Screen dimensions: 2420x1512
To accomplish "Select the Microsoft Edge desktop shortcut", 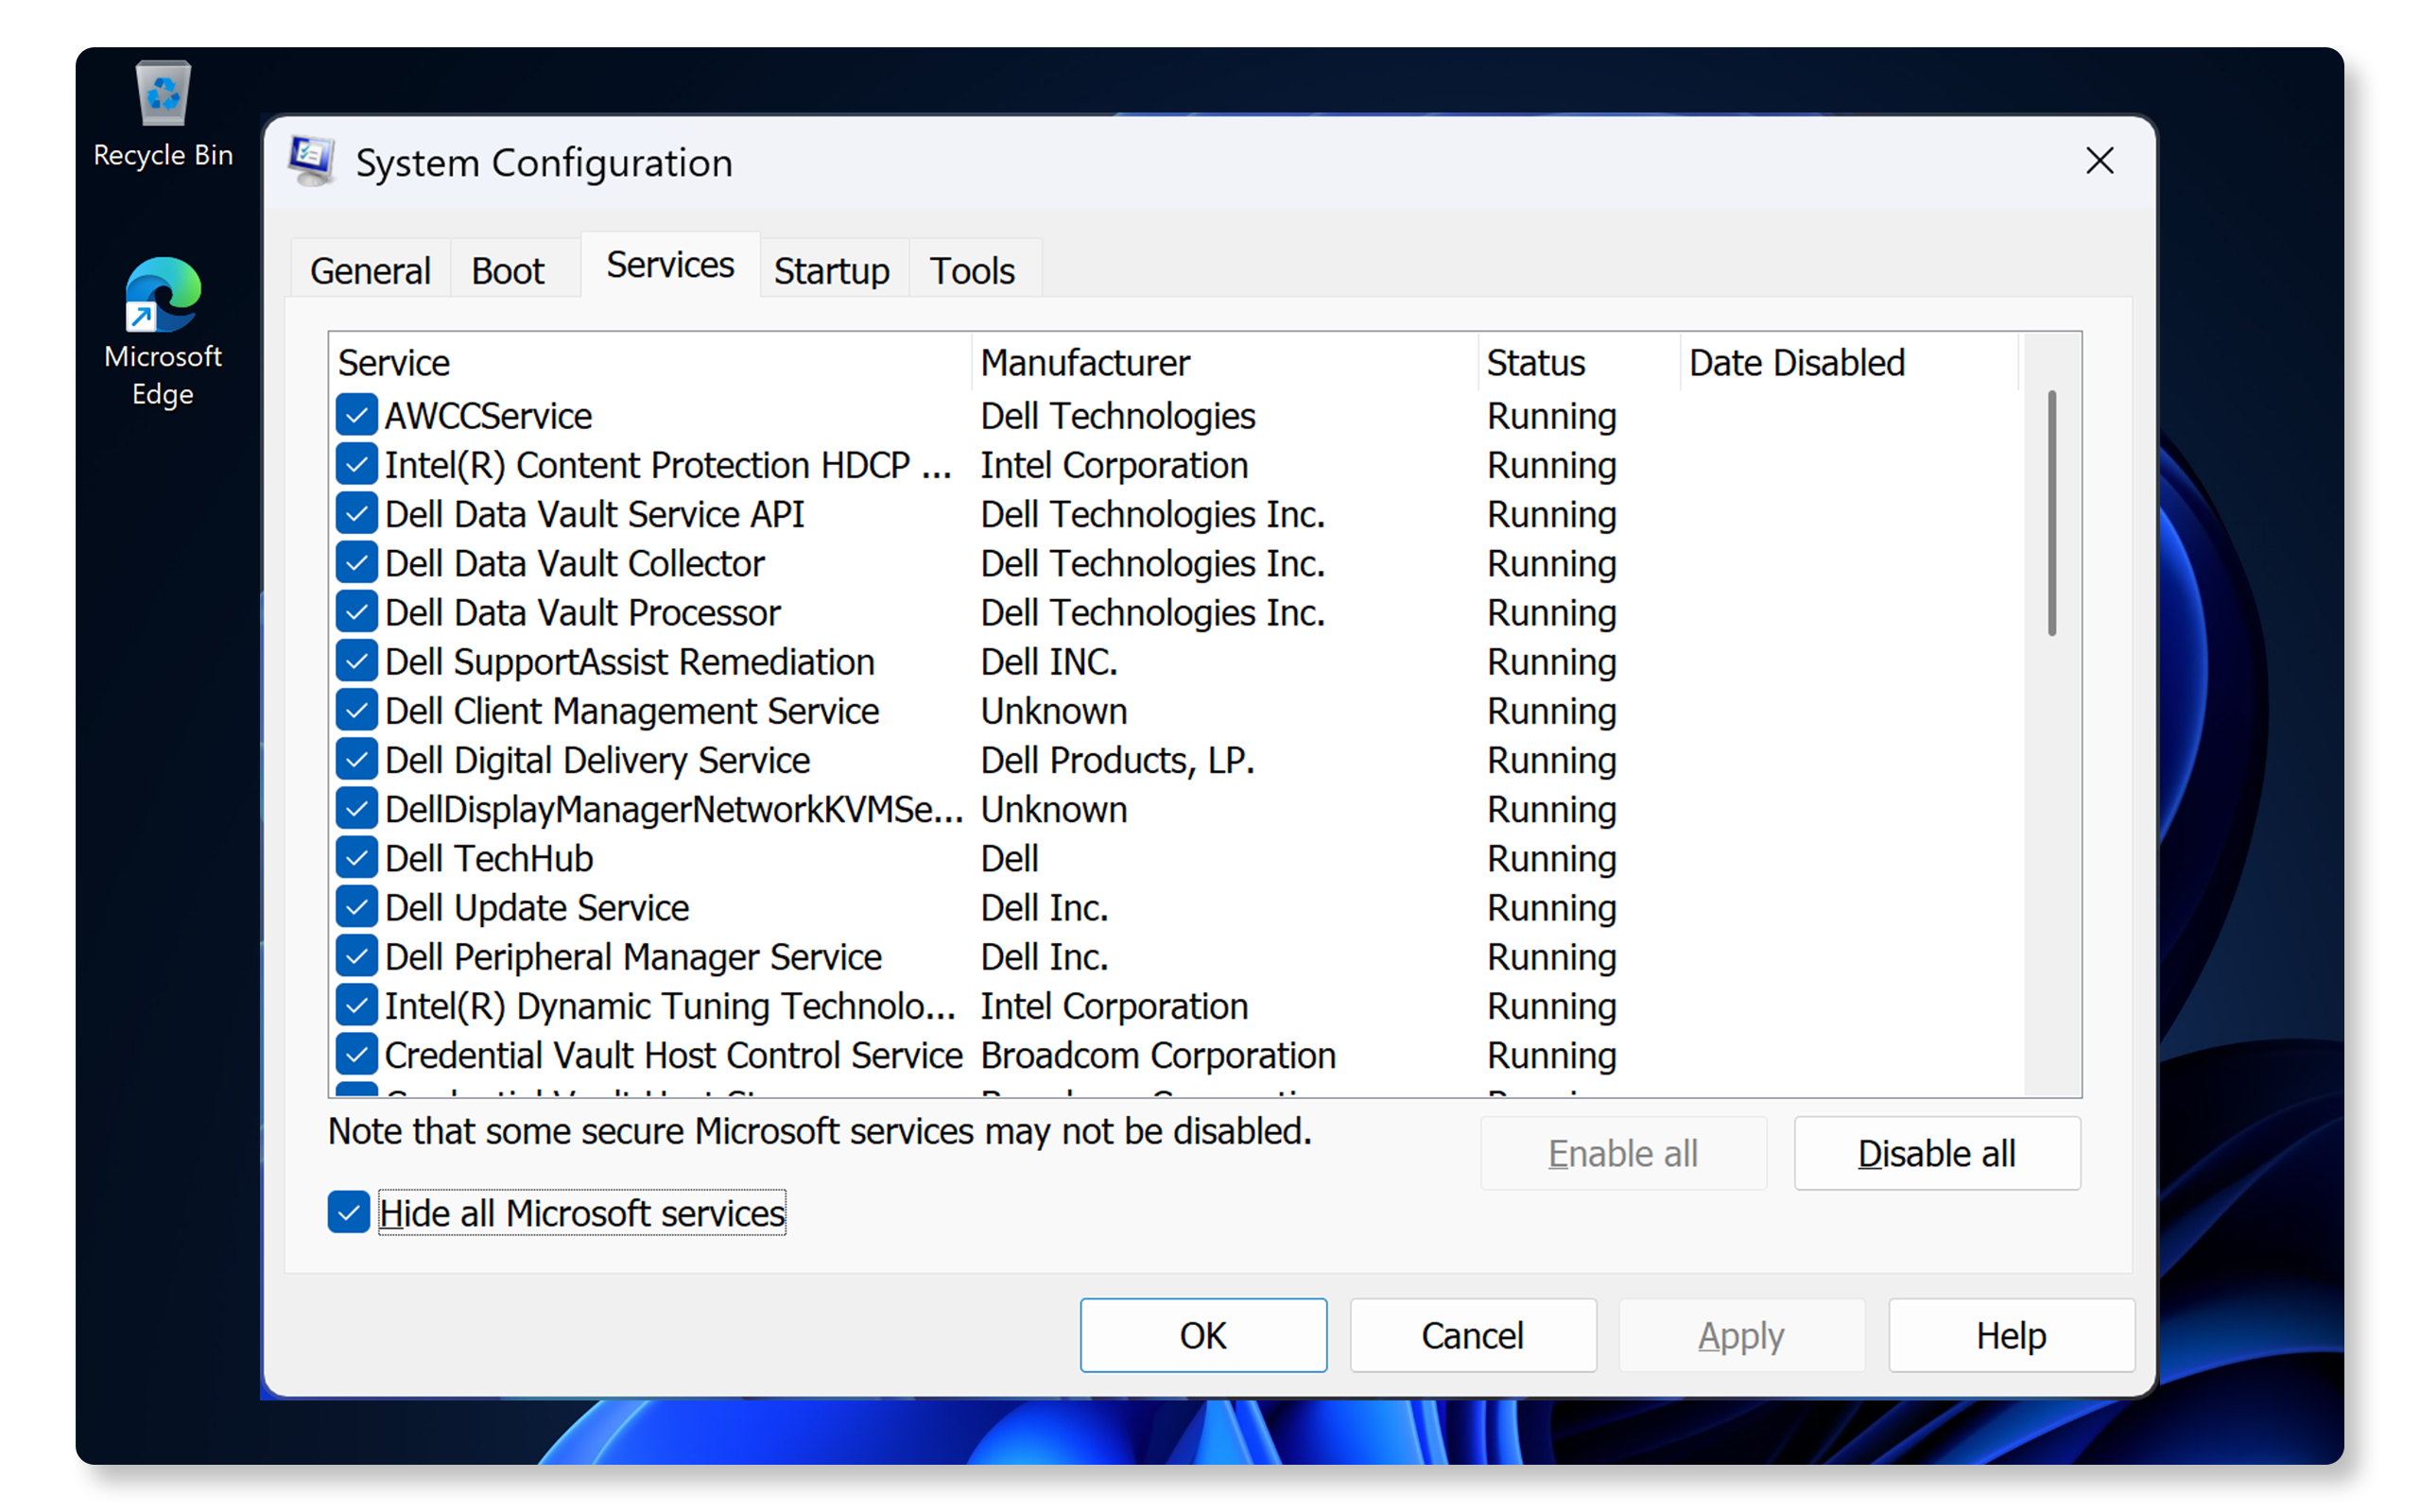I will click(163, 332).
